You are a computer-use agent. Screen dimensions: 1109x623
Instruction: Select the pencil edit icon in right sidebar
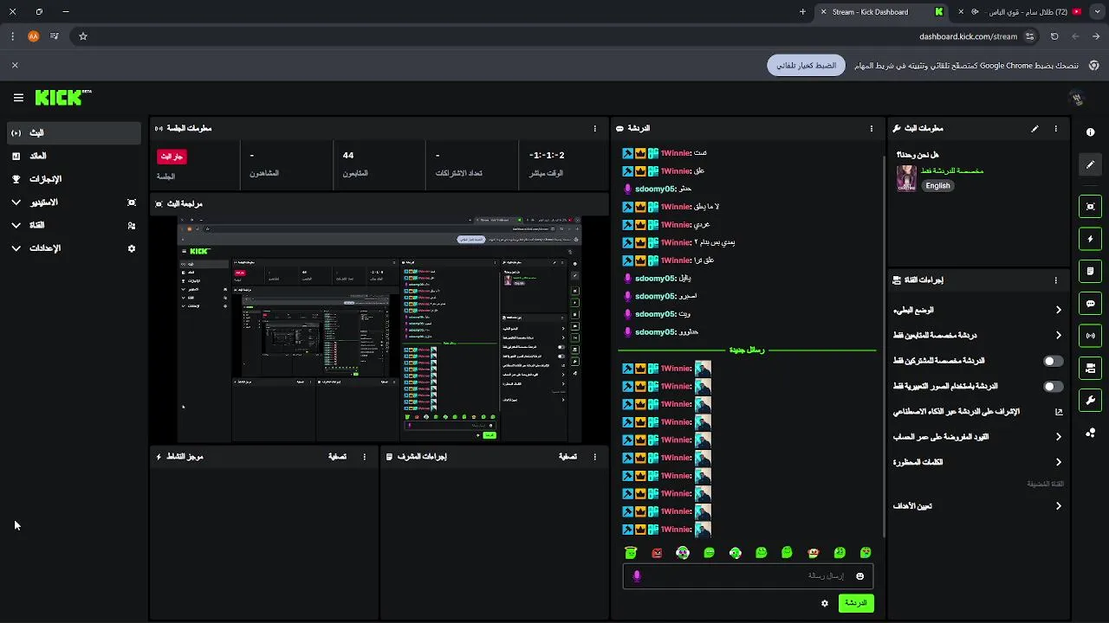1090,164
